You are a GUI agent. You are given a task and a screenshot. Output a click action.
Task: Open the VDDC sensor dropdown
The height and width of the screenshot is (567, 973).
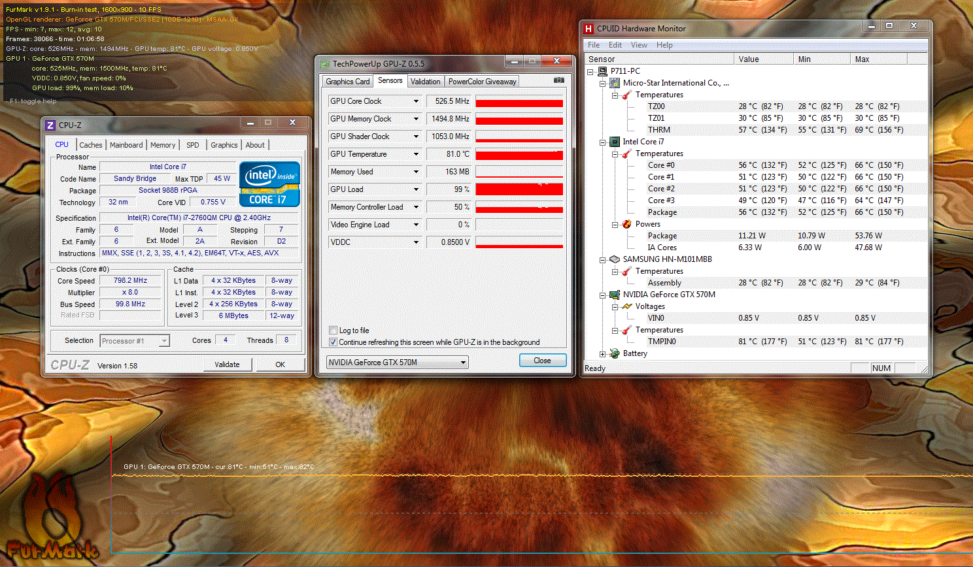[416, 242]
